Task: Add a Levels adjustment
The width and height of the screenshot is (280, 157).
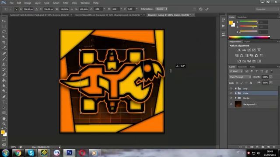Action: [244, 50]
